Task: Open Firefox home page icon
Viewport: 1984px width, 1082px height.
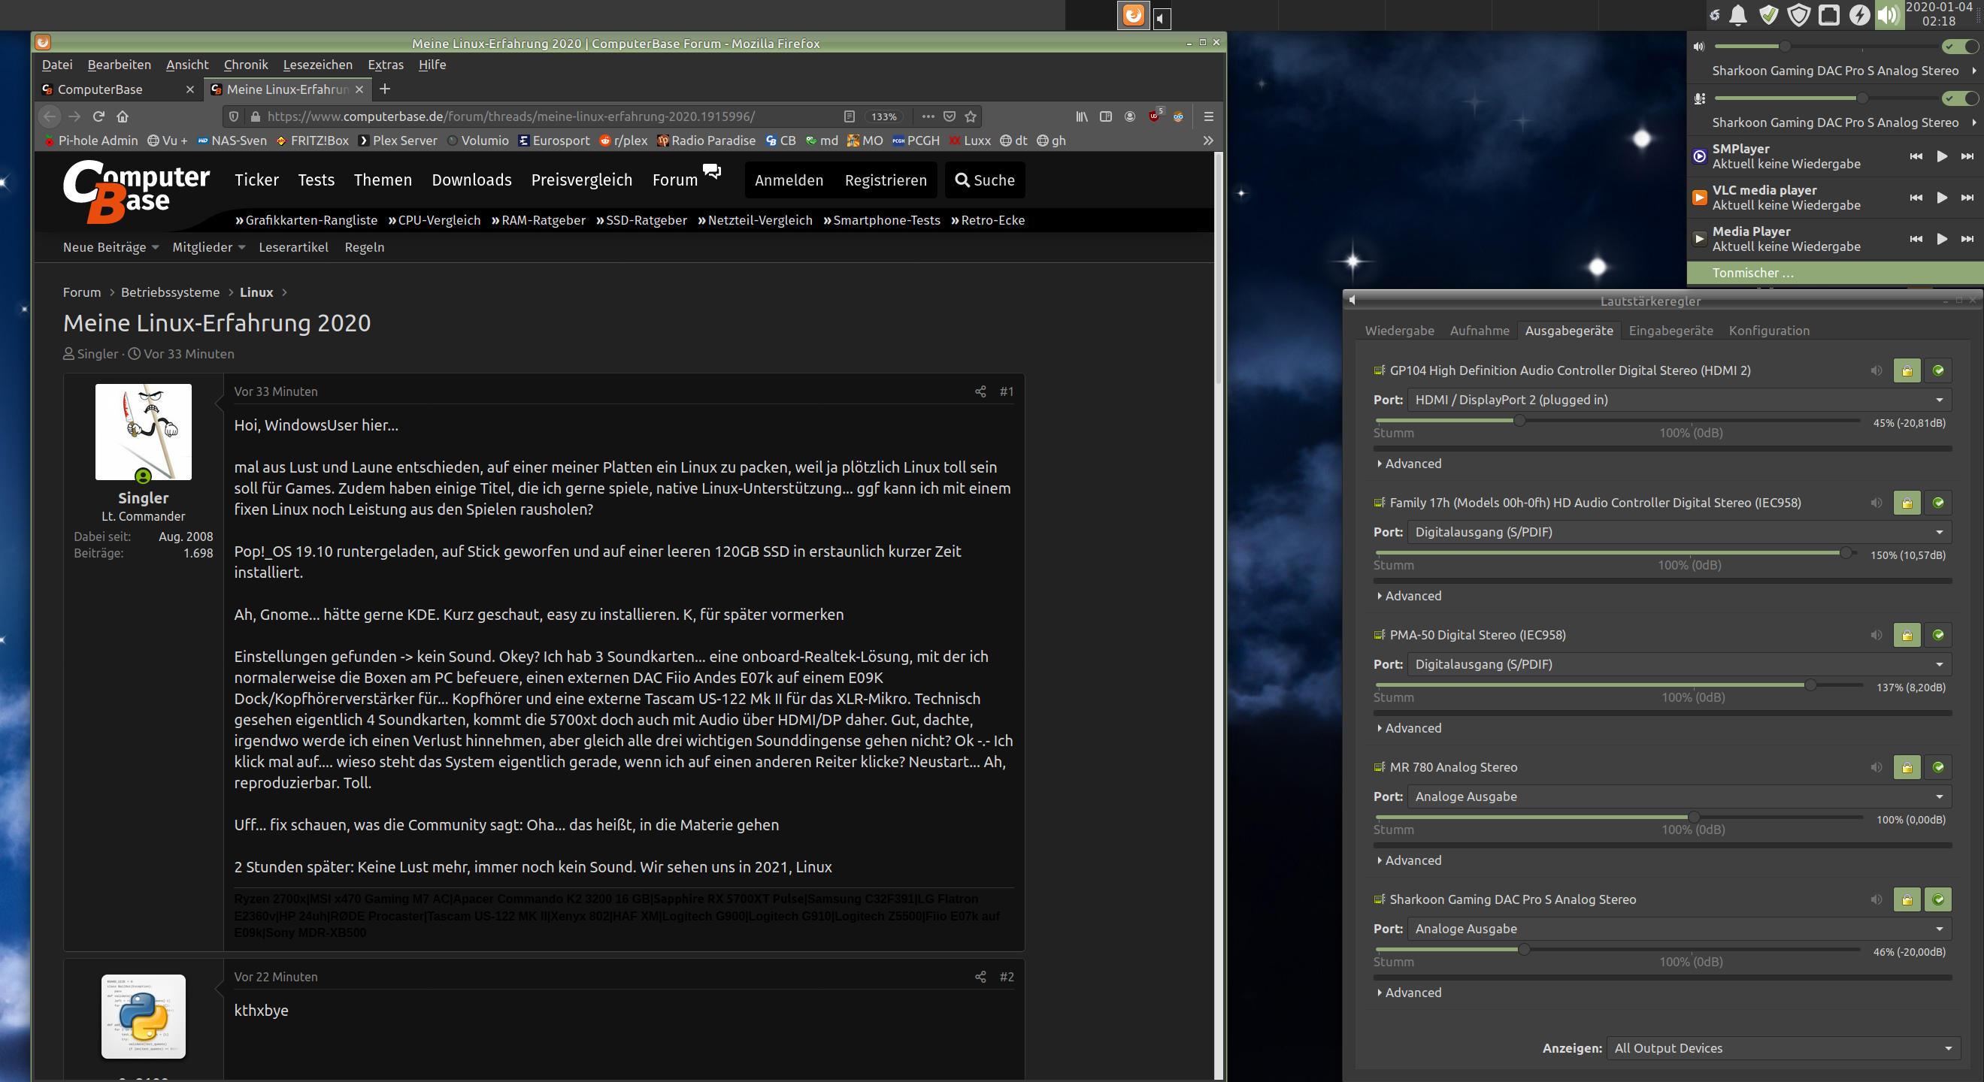Action: point(123,116)
